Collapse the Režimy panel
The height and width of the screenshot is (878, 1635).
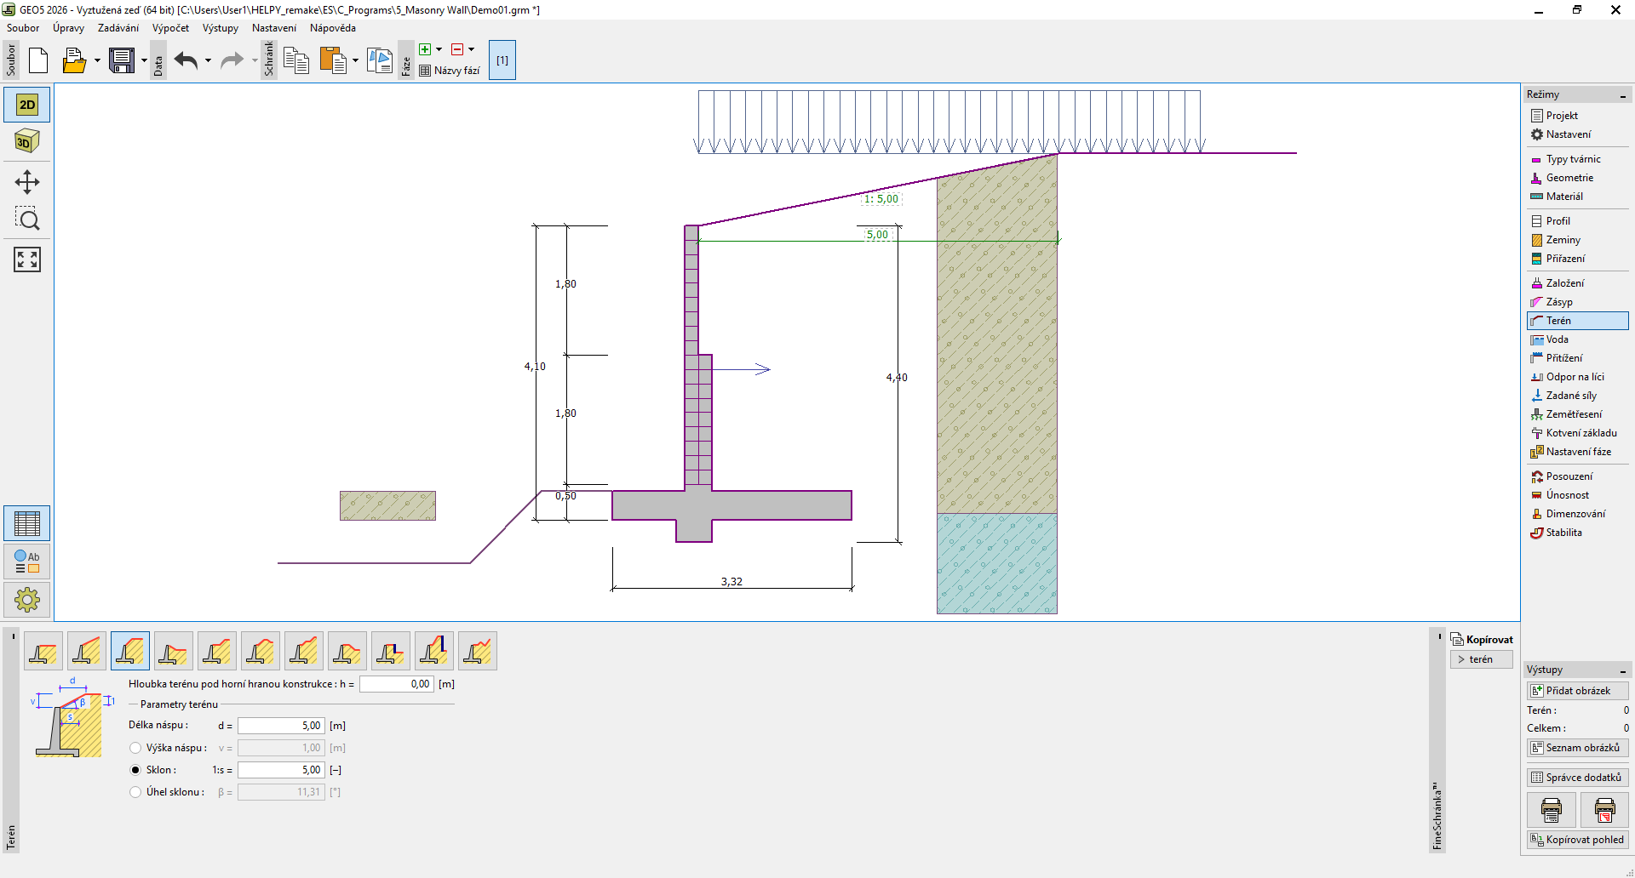(1623, 95)
